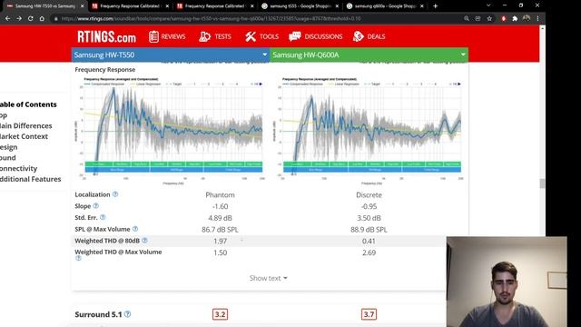Jump to Design section in contents

point(9,147)
